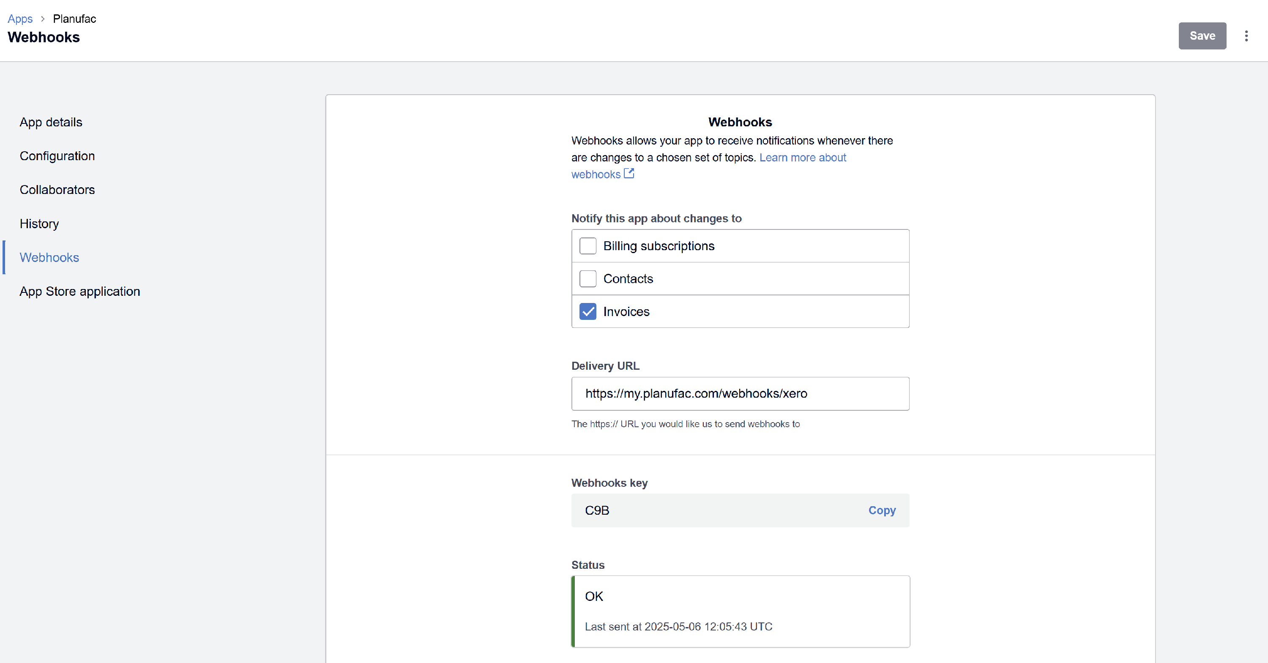
Task: Follow the Learn more about webhooks link
Action: [802, 158]
